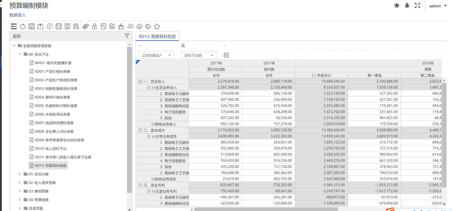Click the lock icon in toolbar

click(x=95, y=27)
